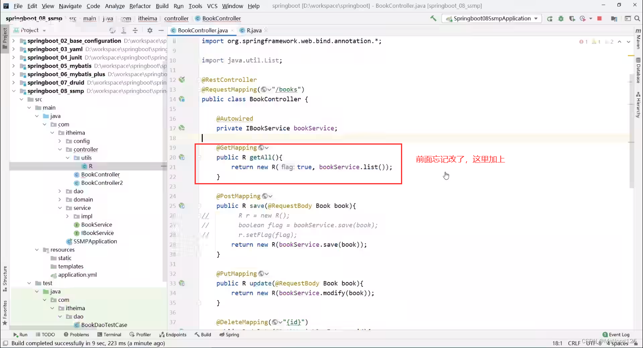This screenshot has width=643, height=348.
Task: Go to previous highlighted error arrow
Action: click(619, 42)
